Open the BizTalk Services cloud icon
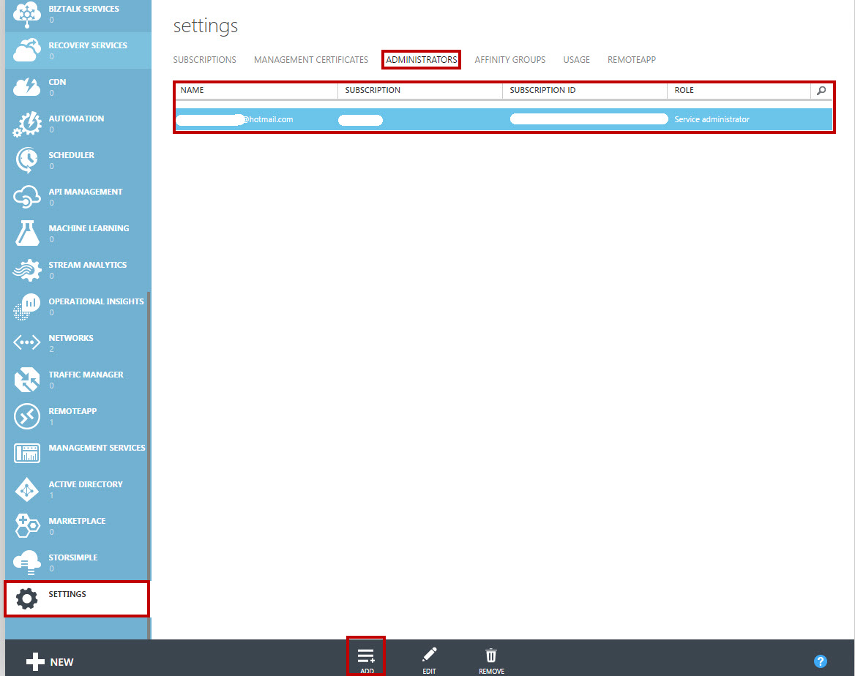The width and height of the screenshot is (855, 676). [26, 14]
